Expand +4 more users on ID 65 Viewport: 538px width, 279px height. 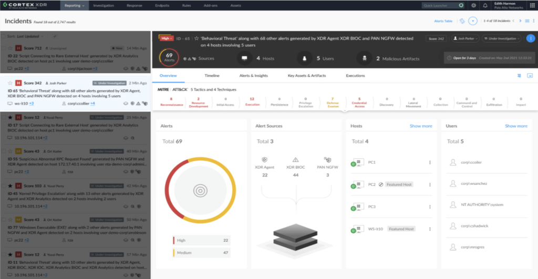pos(92,104)
